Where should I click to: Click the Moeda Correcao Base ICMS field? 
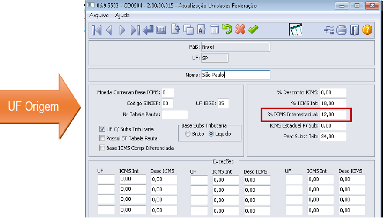167,93
